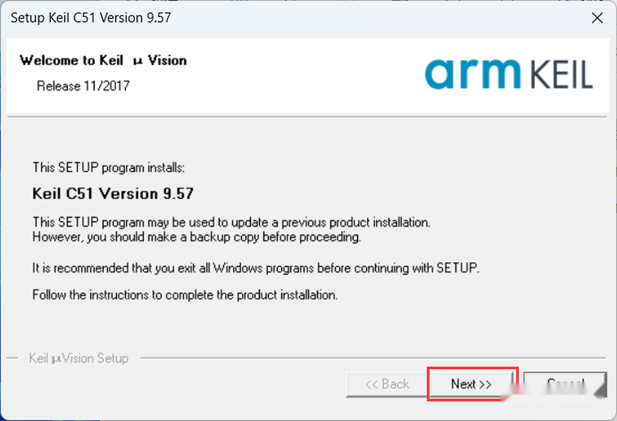Click the separator line beside Keil µVision Setup

click(373, 358)
